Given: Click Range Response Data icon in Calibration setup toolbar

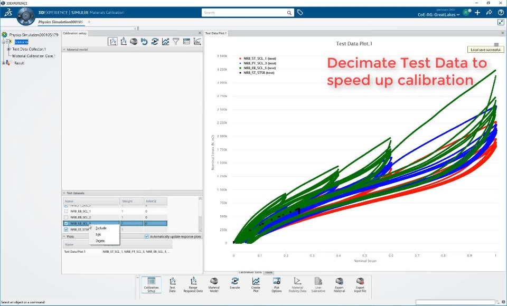Looking at the screenshot, I should tap(123, 41).
